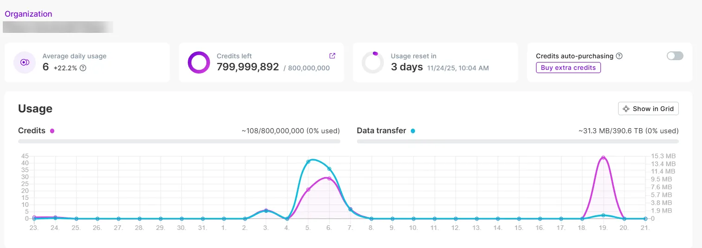Viewport: 702px width, 248px height.
Task: Select the Data transfer point on the 6th
Action: [x=329, y=169]
